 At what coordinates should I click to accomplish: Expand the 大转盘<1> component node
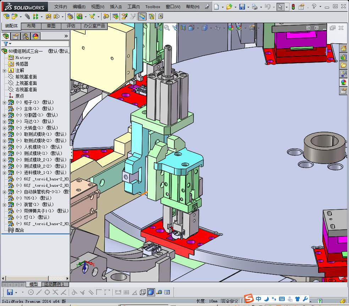pos(4,128)
